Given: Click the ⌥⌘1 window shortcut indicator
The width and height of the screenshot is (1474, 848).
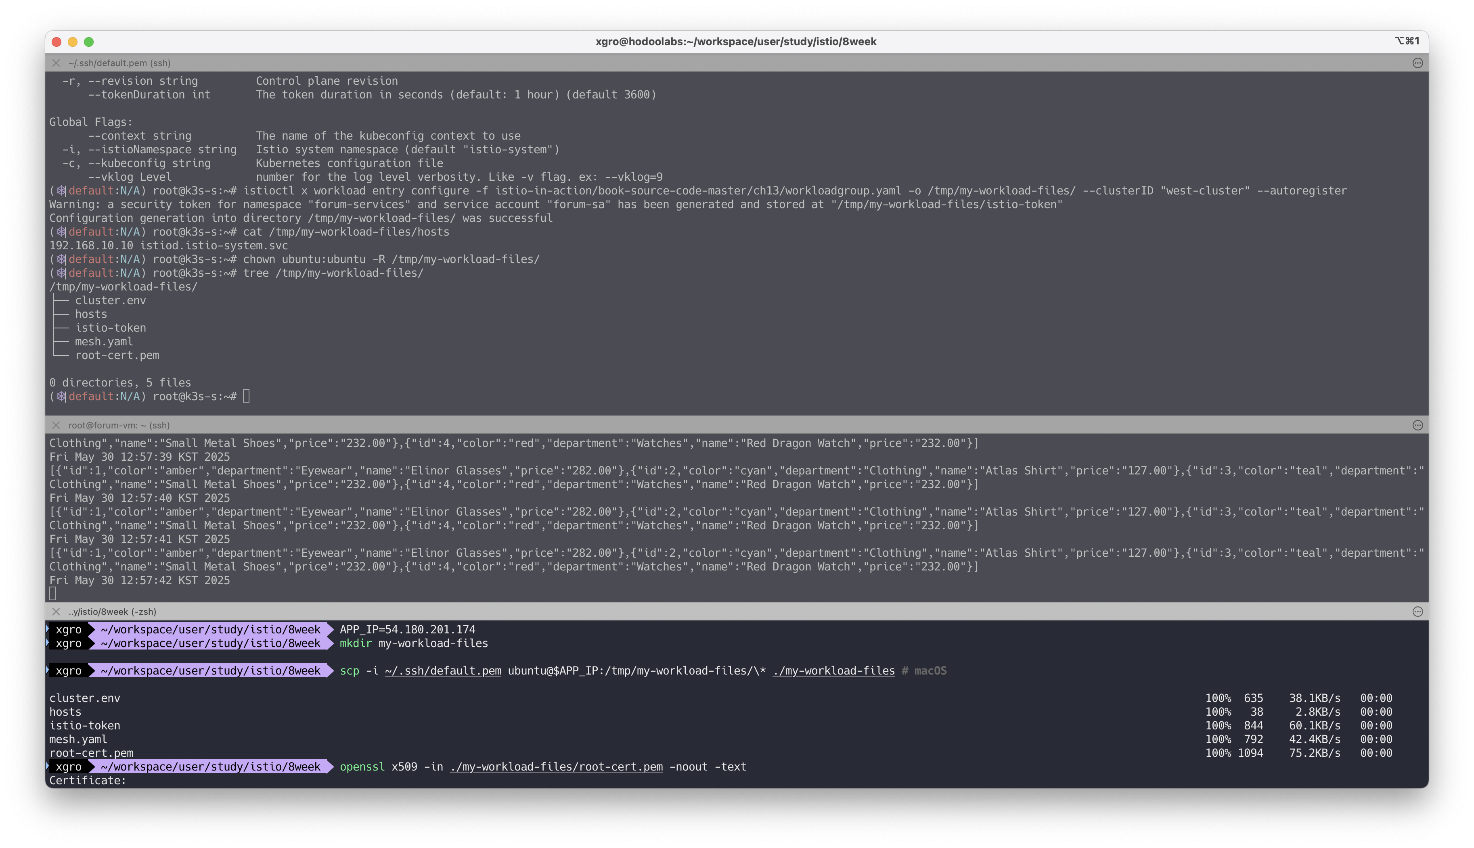Looking at the screenshot, I should 1407,41.
